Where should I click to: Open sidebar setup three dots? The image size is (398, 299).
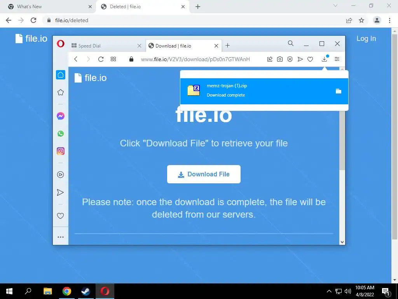coord(60,237)
